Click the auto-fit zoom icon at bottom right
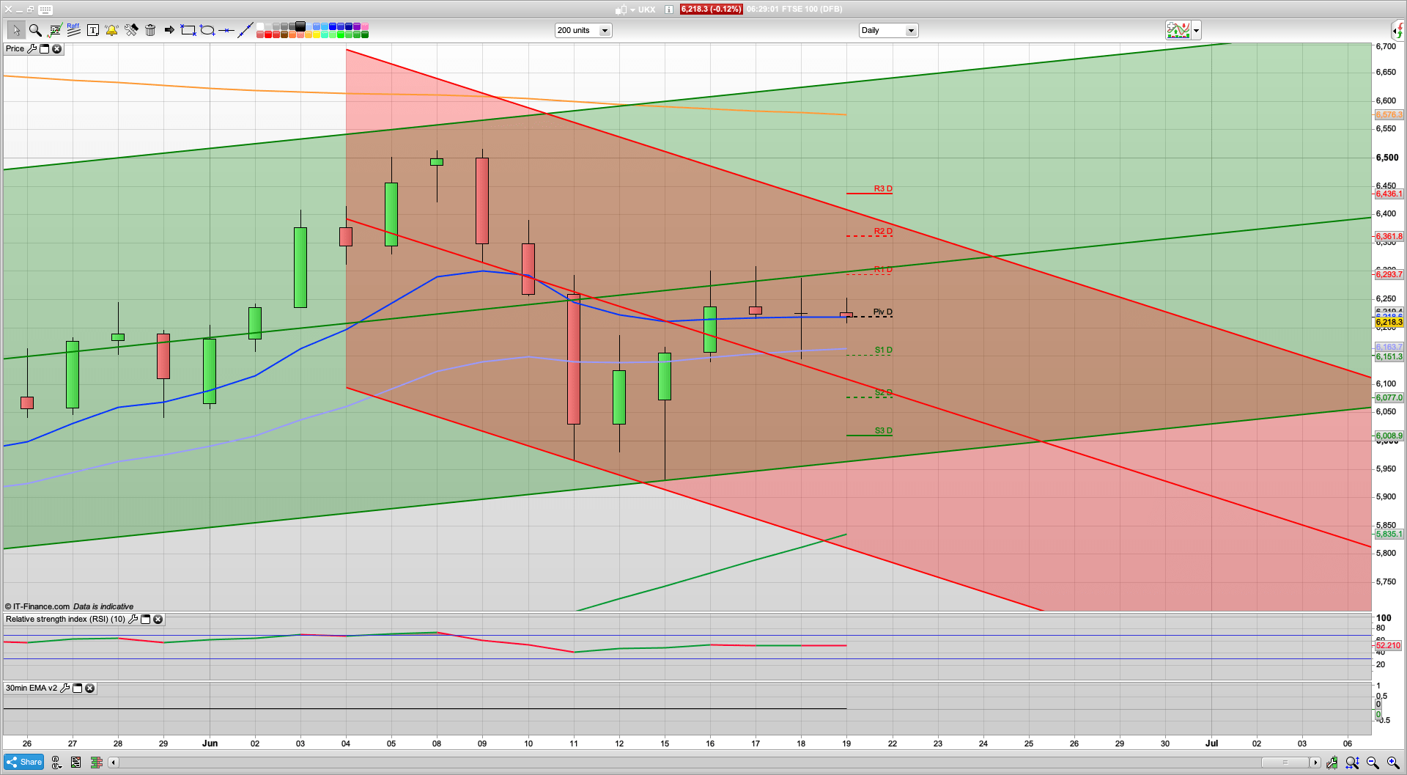Image resolution: width=1407 pixels, height=775 pixels. (1352, 763)
